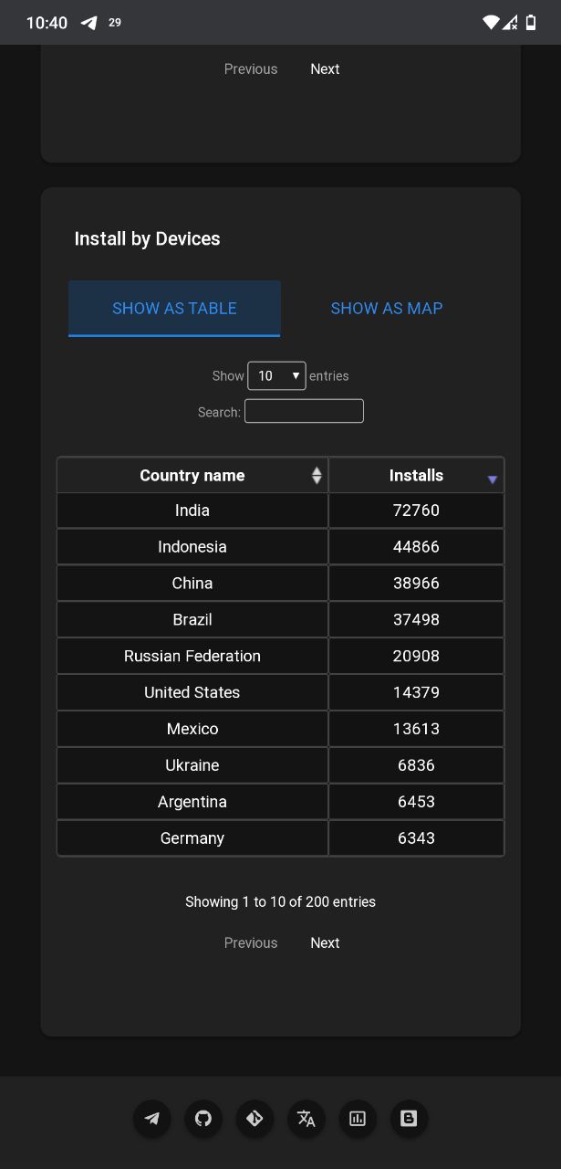Open the translate icon in footer
561x1169 pixels.
tap(306, 1118)
